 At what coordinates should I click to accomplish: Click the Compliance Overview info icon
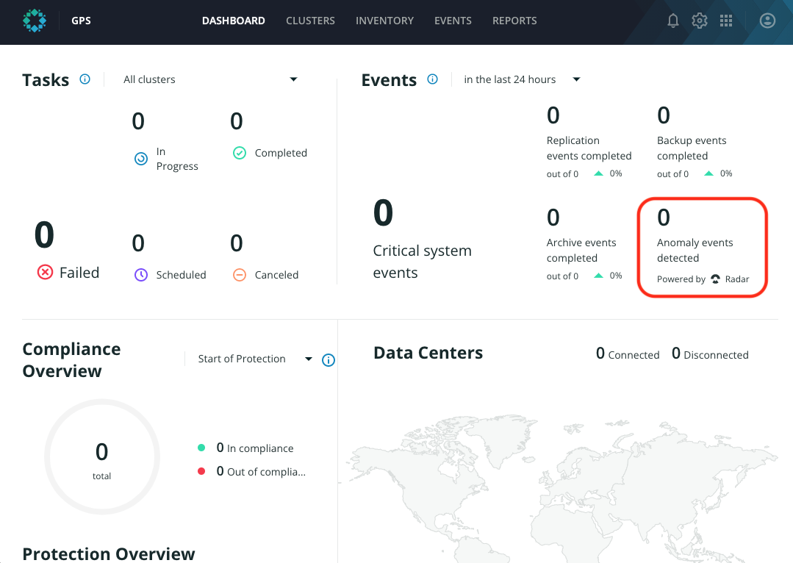[x=329, y=360]
